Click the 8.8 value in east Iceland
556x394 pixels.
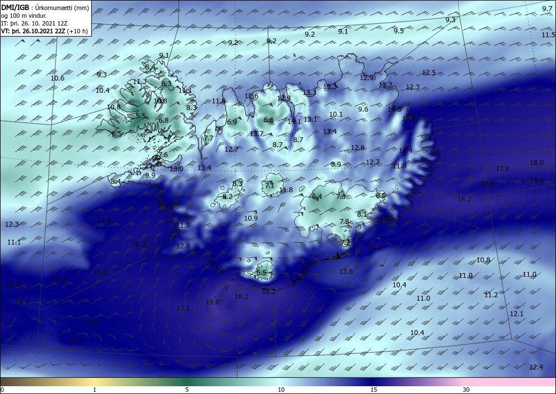point(380,195)
